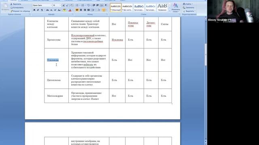Click the Grow Font icon
Image resolution: width=259 pixels, height=145 pixels.
(x=64, y=5)
